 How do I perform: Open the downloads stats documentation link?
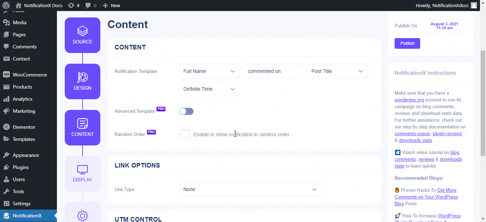click(x=416, y=141)
